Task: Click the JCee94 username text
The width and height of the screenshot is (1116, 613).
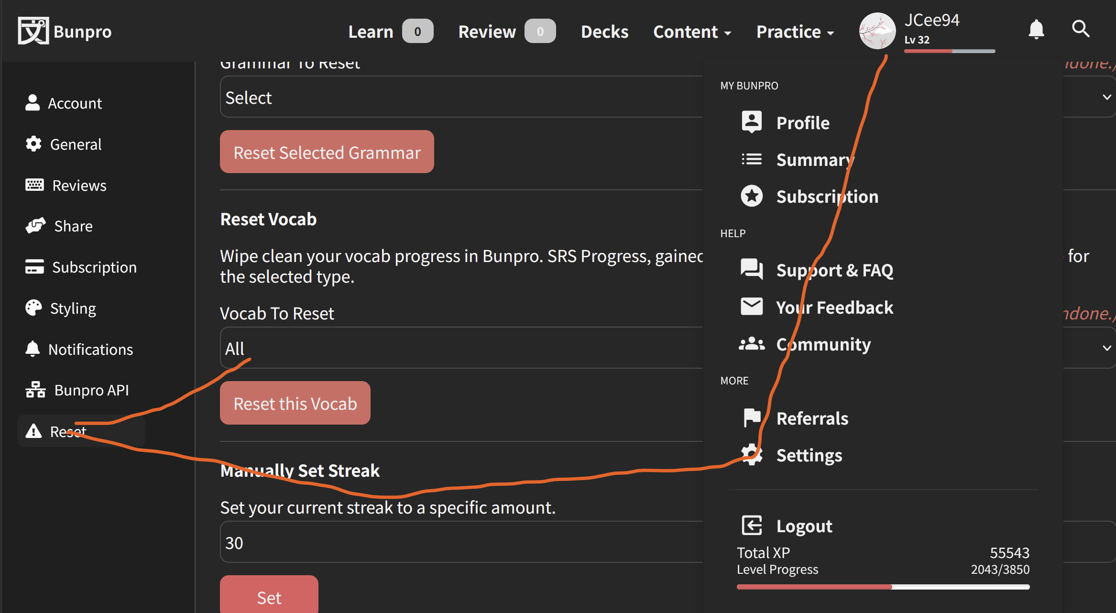Action: tap(931, 20)
